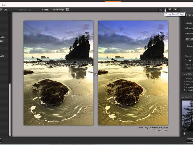Switch to side-by-side preview layout icon
The image size is (193, 145).
tap(5, 10)
